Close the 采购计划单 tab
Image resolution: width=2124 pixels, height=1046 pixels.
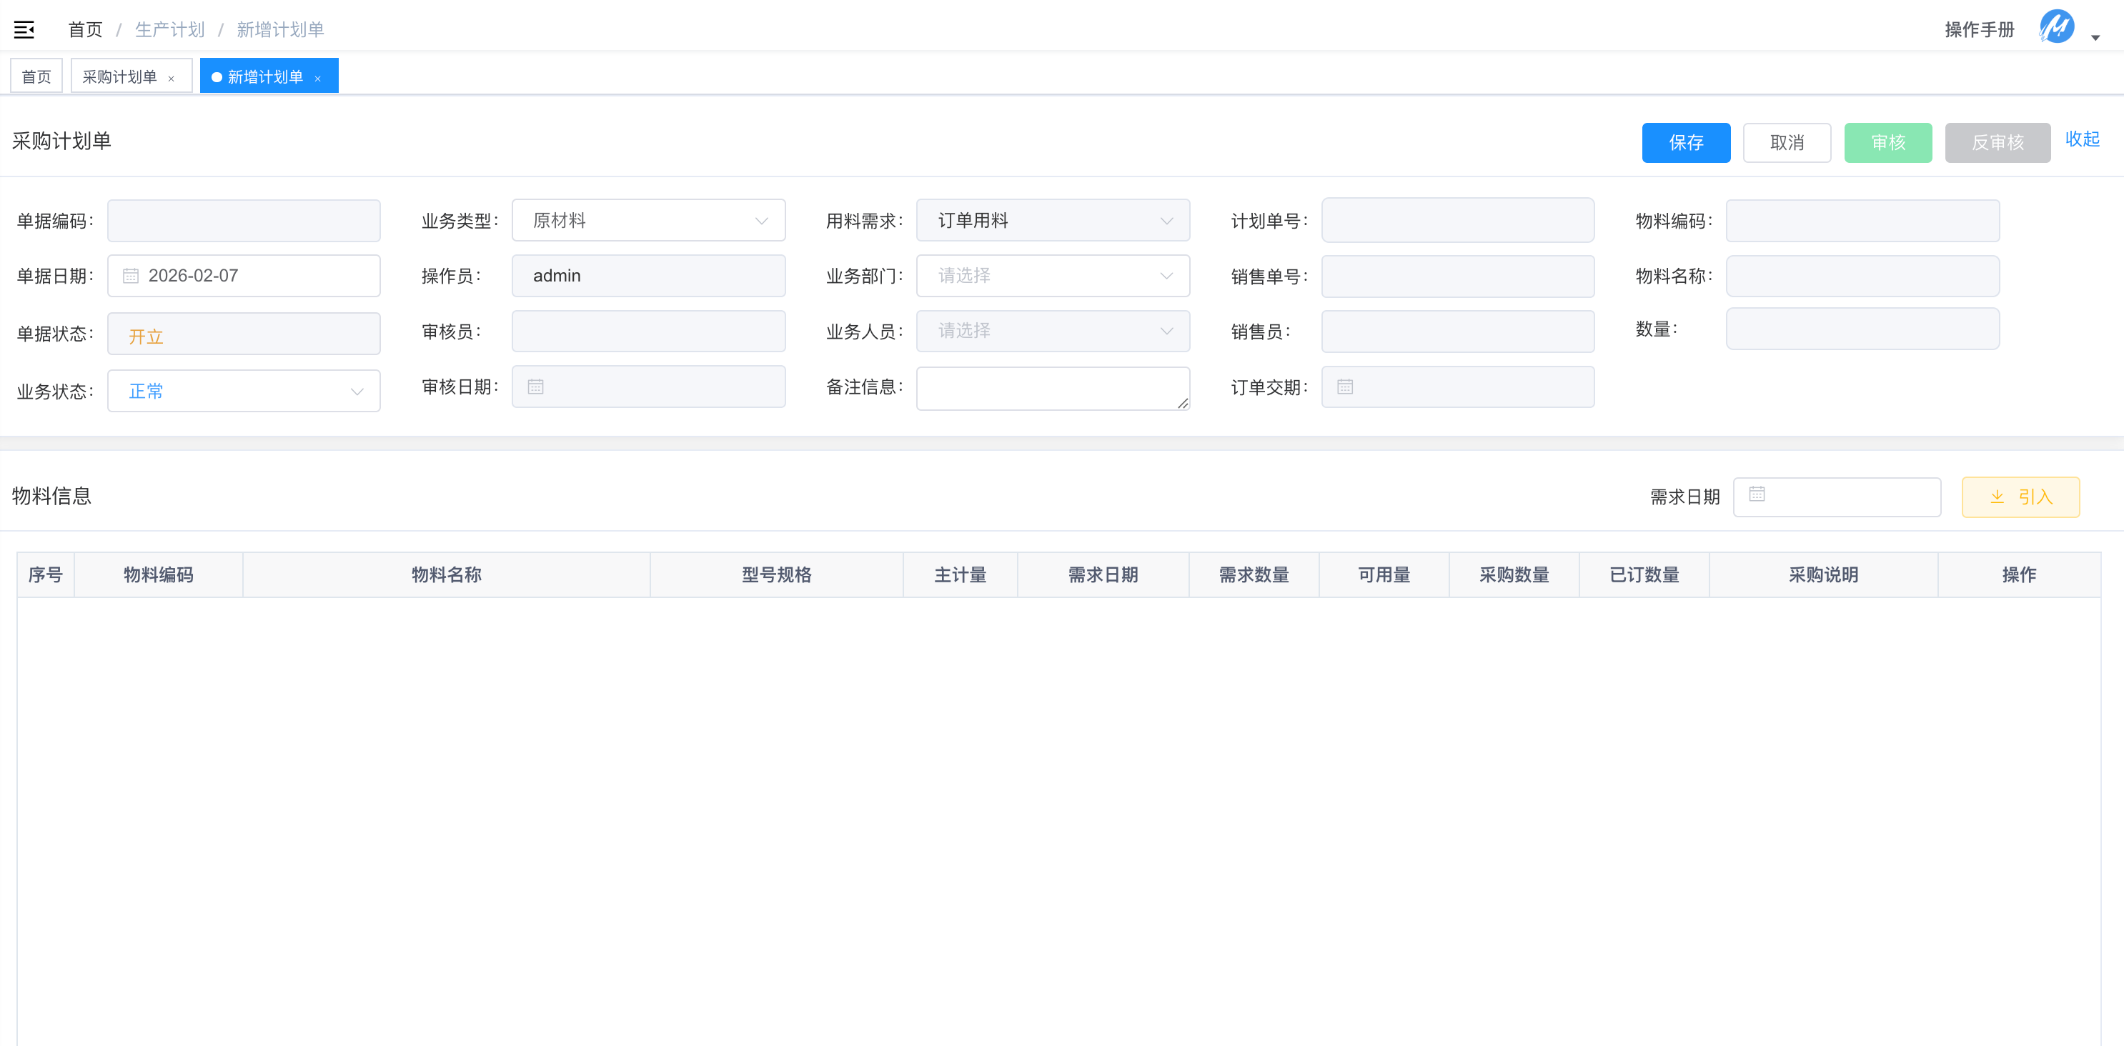[x=172, y=79]
